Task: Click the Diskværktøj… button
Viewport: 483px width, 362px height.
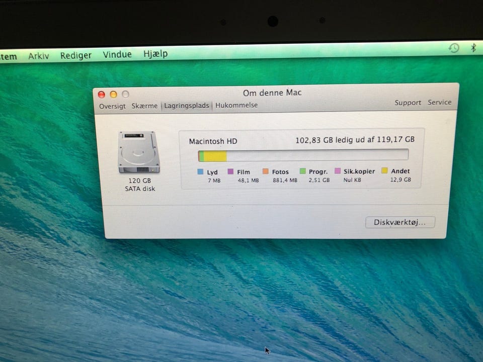Action: click(x=400, y=222)
